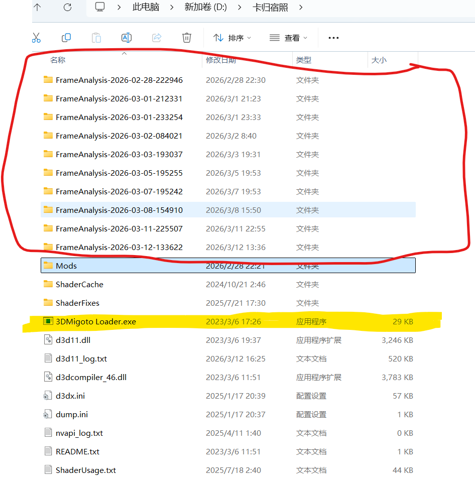Click the Rename icon in toolbar
475x485 pixels.
pos(127,38)
